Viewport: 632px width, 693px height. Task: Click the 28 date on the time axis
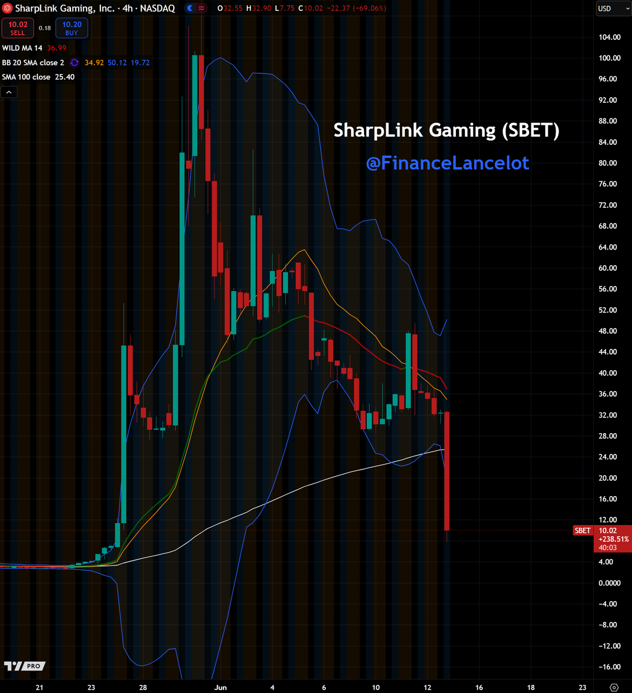coord(143,687)
